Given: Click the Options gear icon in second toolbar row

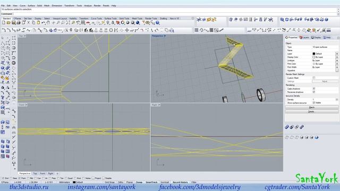Looking at the screenshot, I should [111, 30].
